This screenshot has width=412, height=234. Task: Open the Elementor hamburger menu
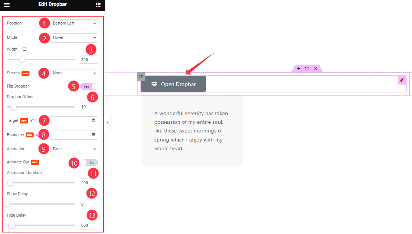[7, 5]
